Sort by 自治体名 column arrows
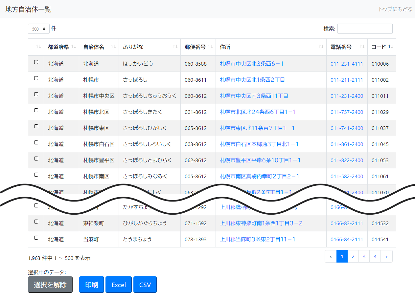This screenshot has width=415, height=298. [113, 47]
